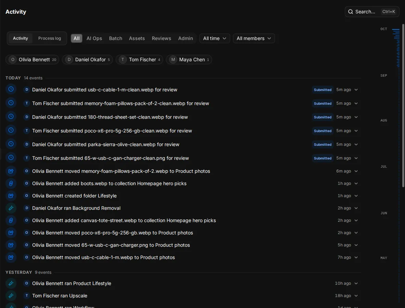
Task: Click Tom Fischer avatar on Upscale row
Action: click(27, 296)
